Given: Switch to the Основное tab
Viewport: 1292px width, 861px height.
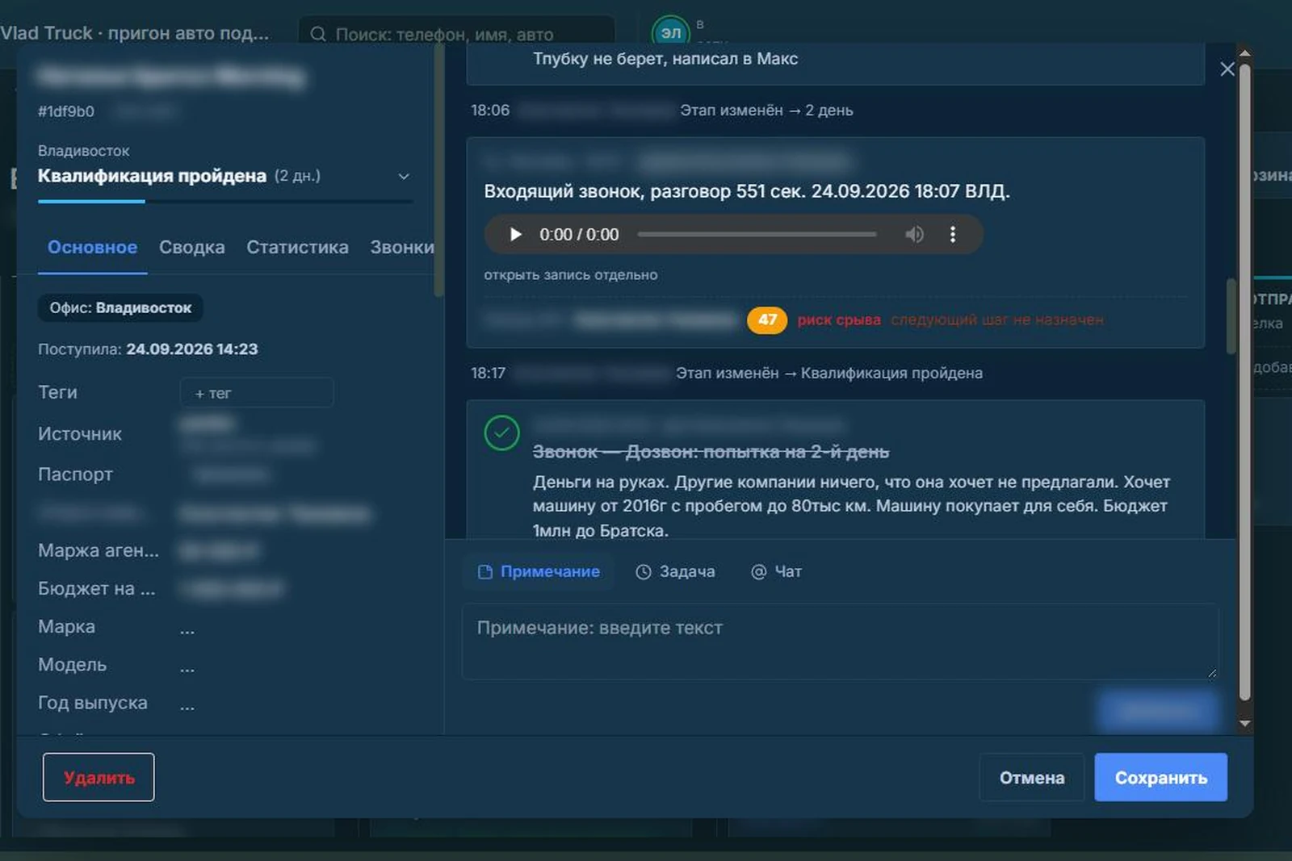Looking at the screenshot, I should click(92, 247).
